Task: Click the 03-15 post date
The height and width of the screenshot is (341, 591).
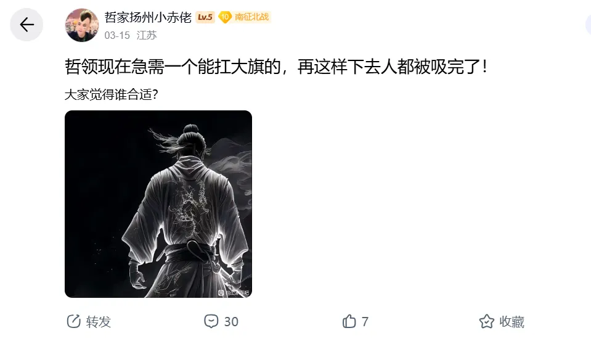Action: click(x=117, y=36)
